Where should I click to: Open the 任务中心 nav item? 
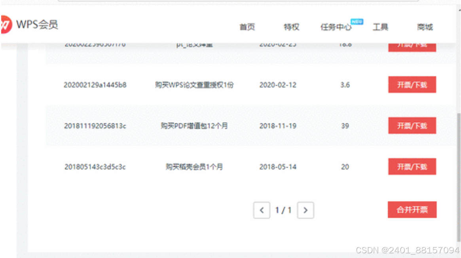[x=336, y=27]
